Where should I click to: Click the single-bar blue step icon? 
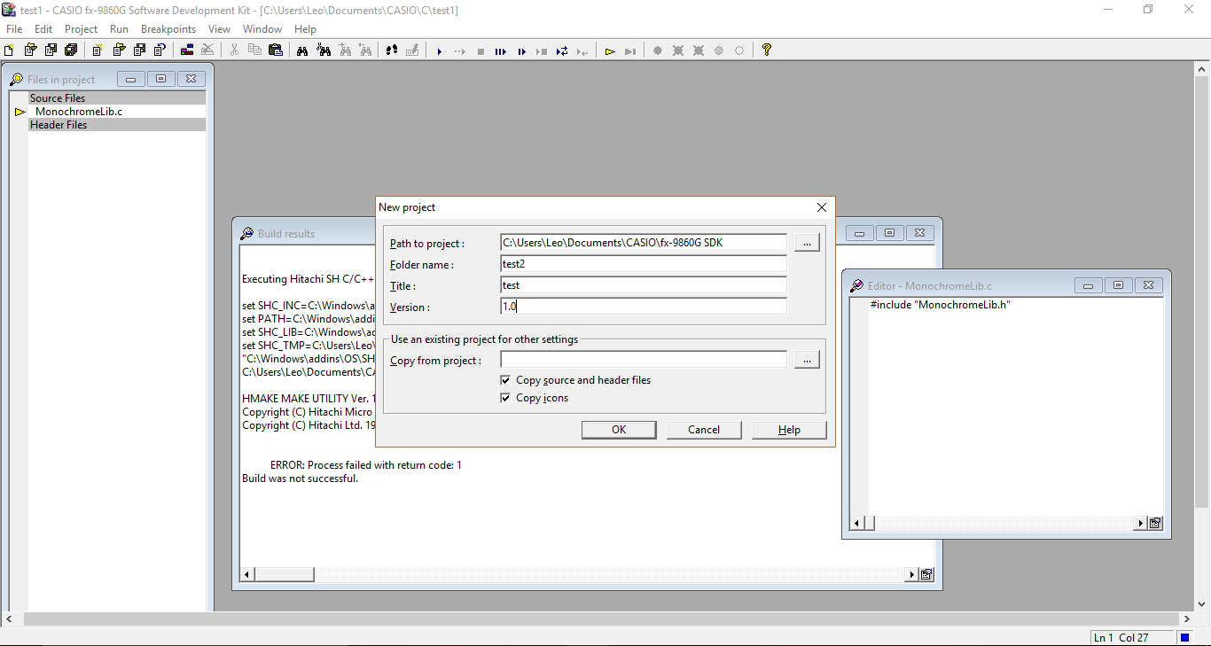click(x=521, y=51)
